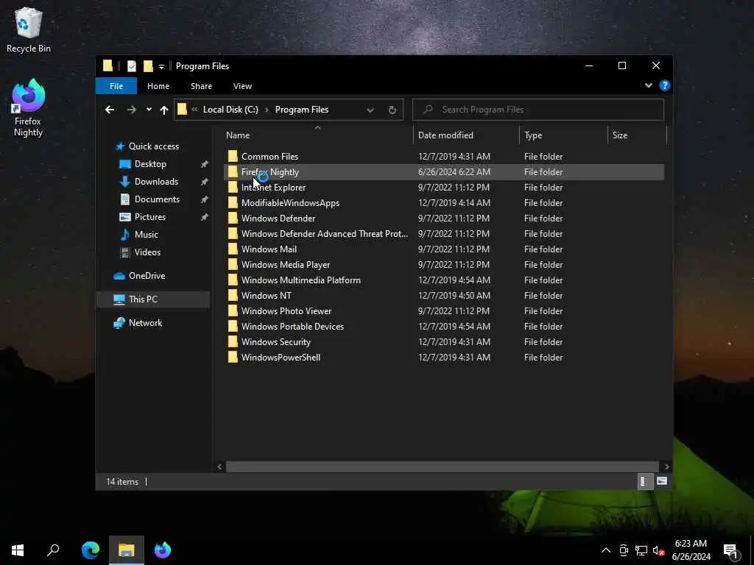The height and width of the screenshot is (565, 754).
Task: Refresh the Program Files folder
Action: [392, 110]
